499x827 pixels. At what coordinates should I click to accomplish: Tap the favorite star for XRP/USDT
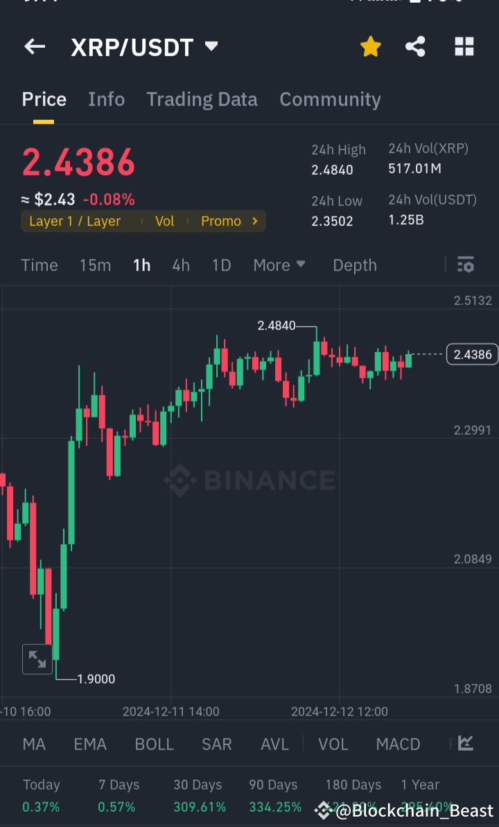(x=370, y=46)
